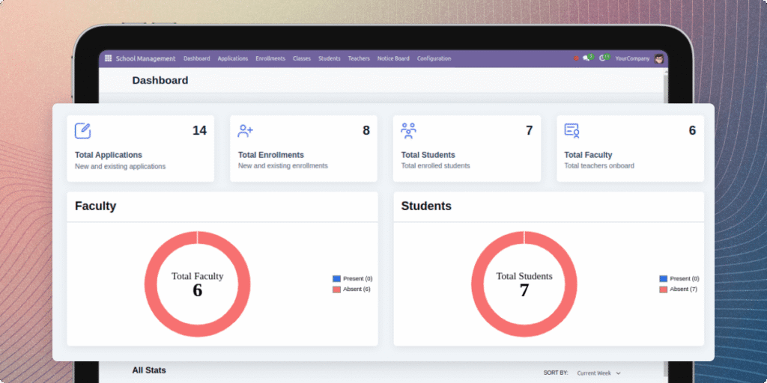Open the Teachers menu link

click(x=359, y=58)
